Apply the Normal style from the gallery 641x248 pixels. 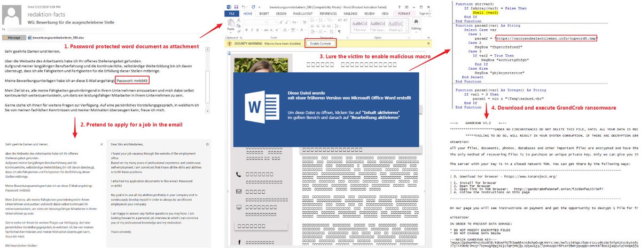(359, 26)
